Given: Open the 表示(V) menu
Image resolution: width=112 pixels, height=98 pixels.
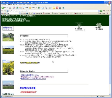Looking at the screenshot, I should pos(15,5).
